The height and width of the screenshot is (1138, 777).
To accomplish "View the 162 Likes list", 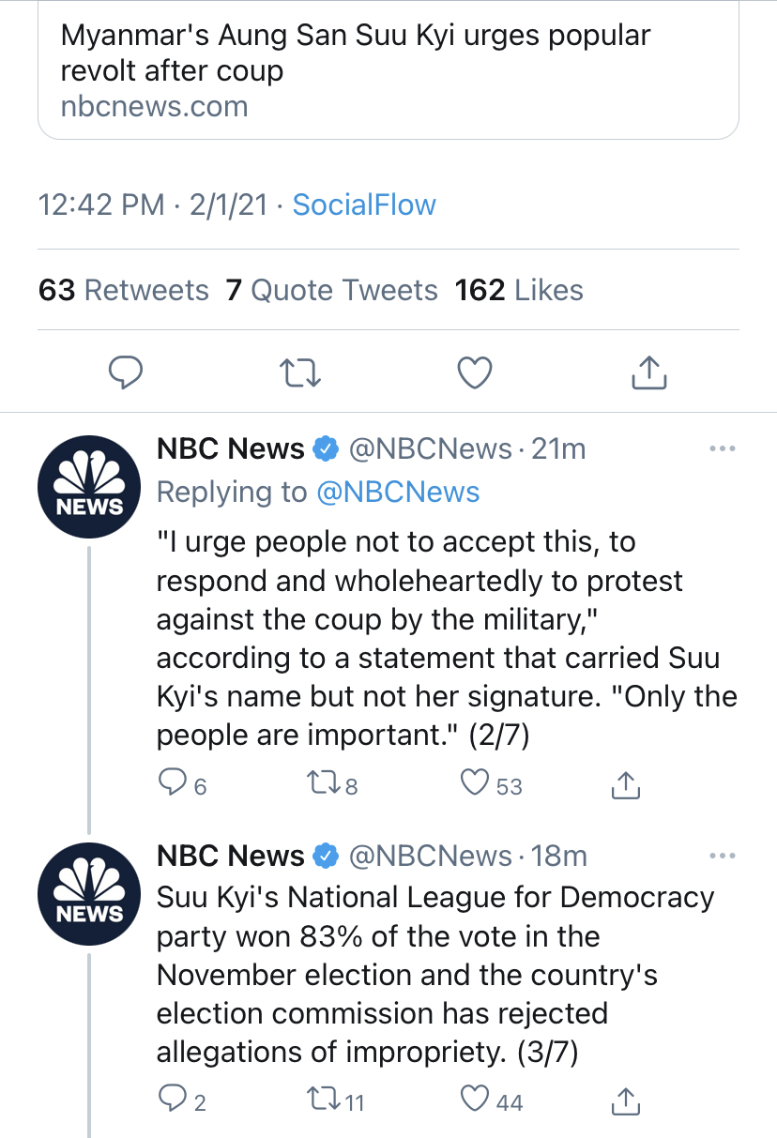I will coord(519,290).
